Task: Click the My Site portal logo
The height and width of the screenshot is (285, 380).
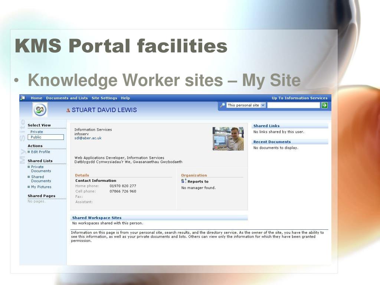Action: point(40,110)
